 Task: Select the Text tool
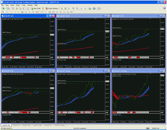29,12
